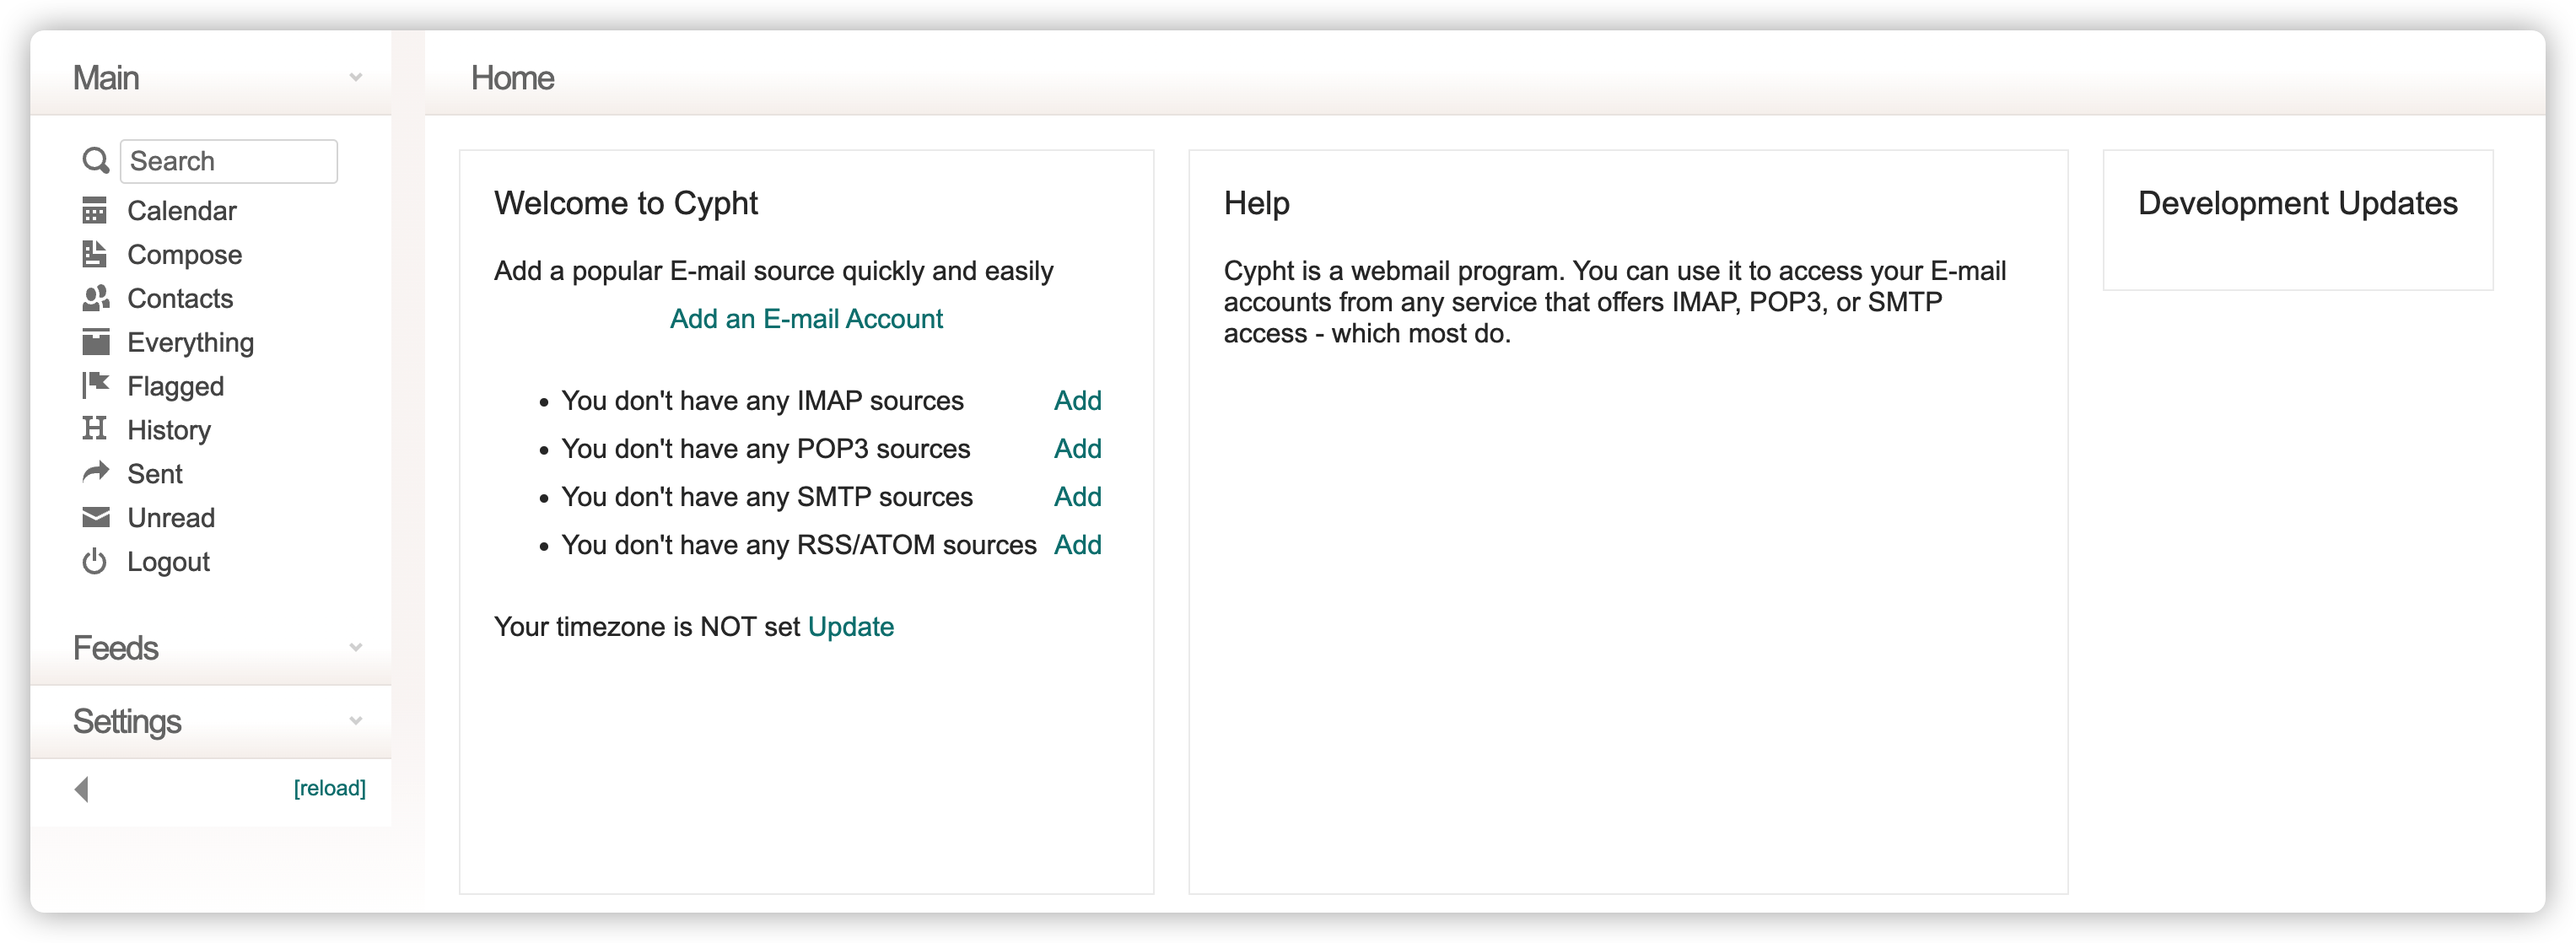This screenshot has width=2576, height=943.
Task: Click the Flagged flag icon
Action: pos(95,386)
